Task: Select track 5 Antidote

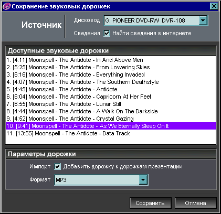Action: (x=111, y=89)
